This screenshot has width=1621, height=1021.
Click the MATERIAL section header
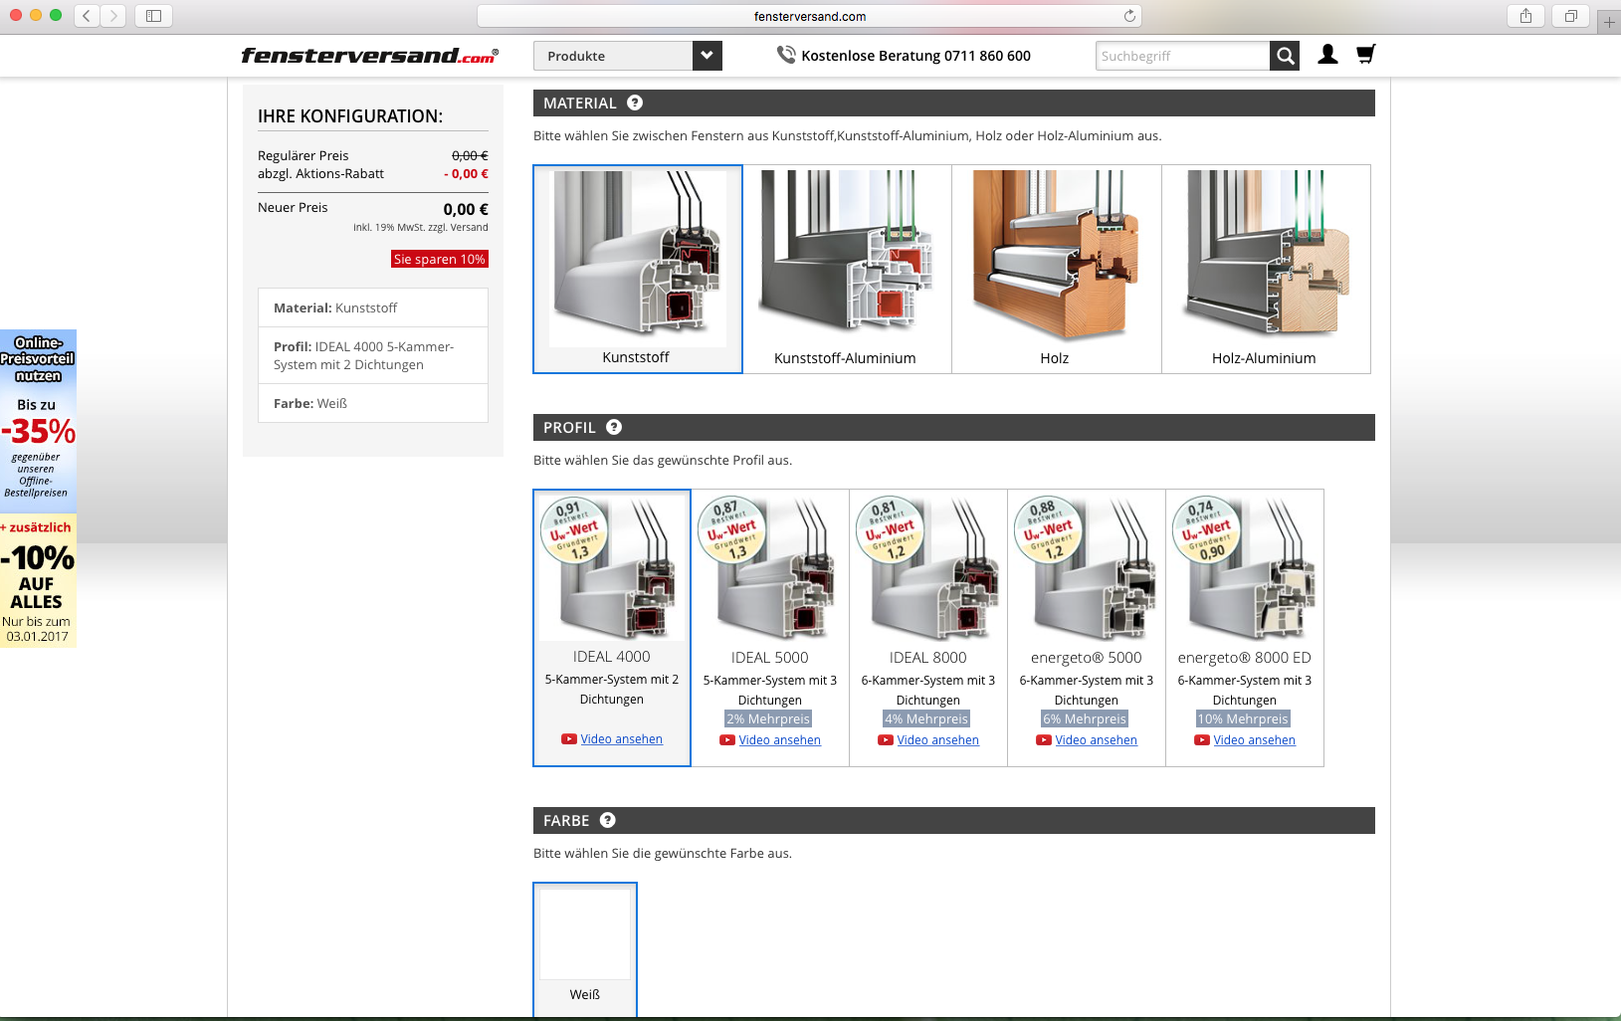click(954, 102)
